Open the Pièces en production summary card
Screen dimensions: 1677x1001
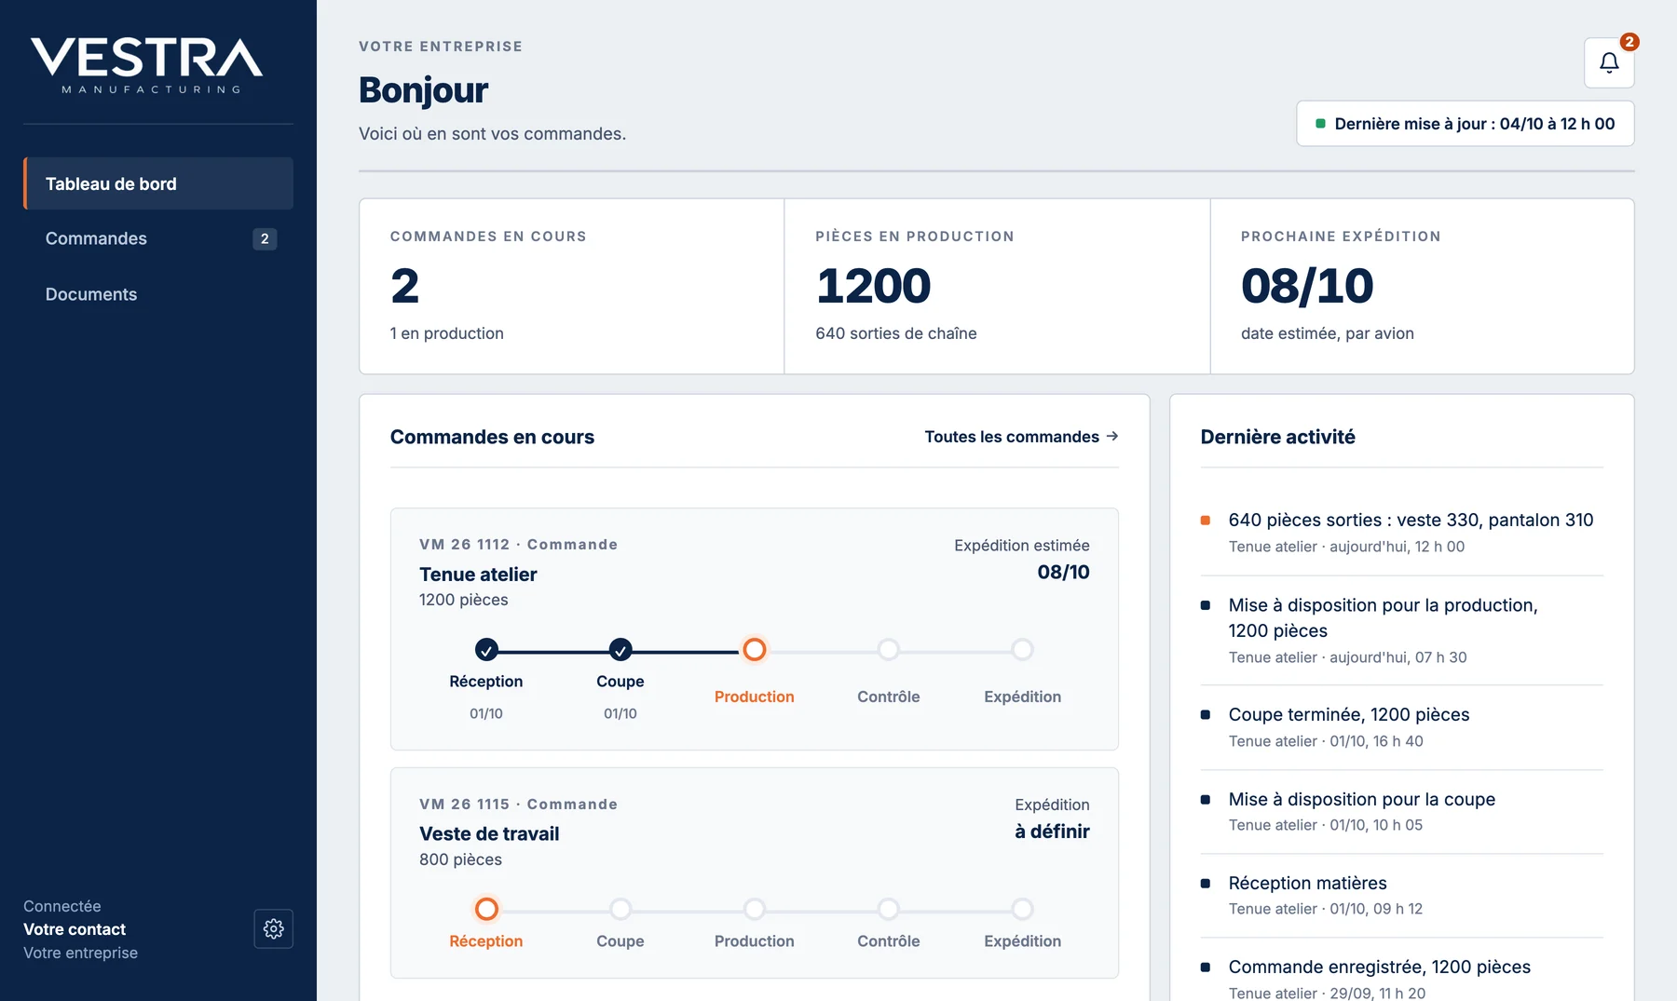(x=997, y=286)
